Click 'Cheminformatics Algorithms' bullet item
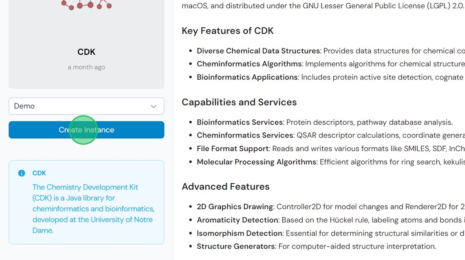The width and height of the screenshot is (465, 260). 249,64
